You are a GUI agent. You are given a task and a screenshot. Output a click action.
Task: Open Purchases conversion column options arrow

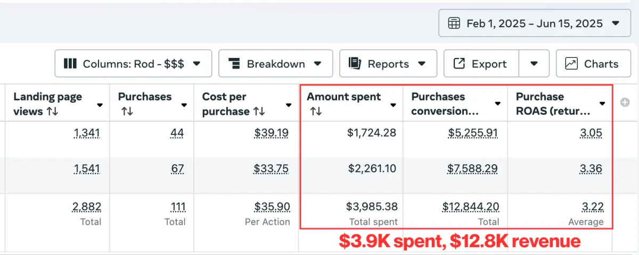[x=497, y=104]
